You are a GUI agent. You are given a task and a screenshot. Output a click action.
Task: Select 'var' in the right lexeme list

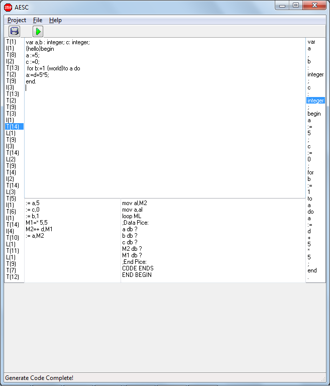coord(311,42)
